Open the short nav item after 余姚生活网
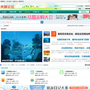This screenshot has width=90, height=90. click(20, 12)
